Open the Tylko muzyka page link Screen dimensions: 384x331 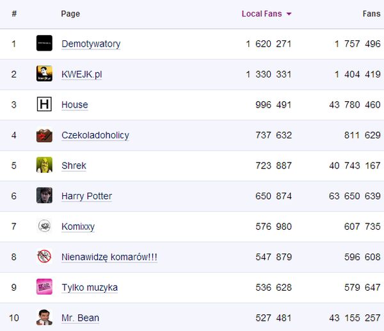(x=90, y=287)
